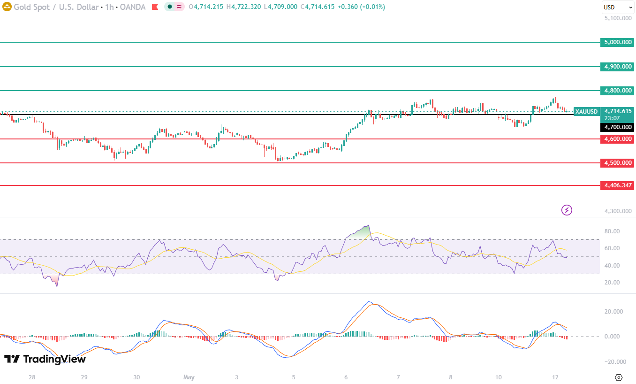Click the MACD scale value 20.000
The width and height of the screenshot is (636, 384).
pyautogui.click(x=613, y=312)
